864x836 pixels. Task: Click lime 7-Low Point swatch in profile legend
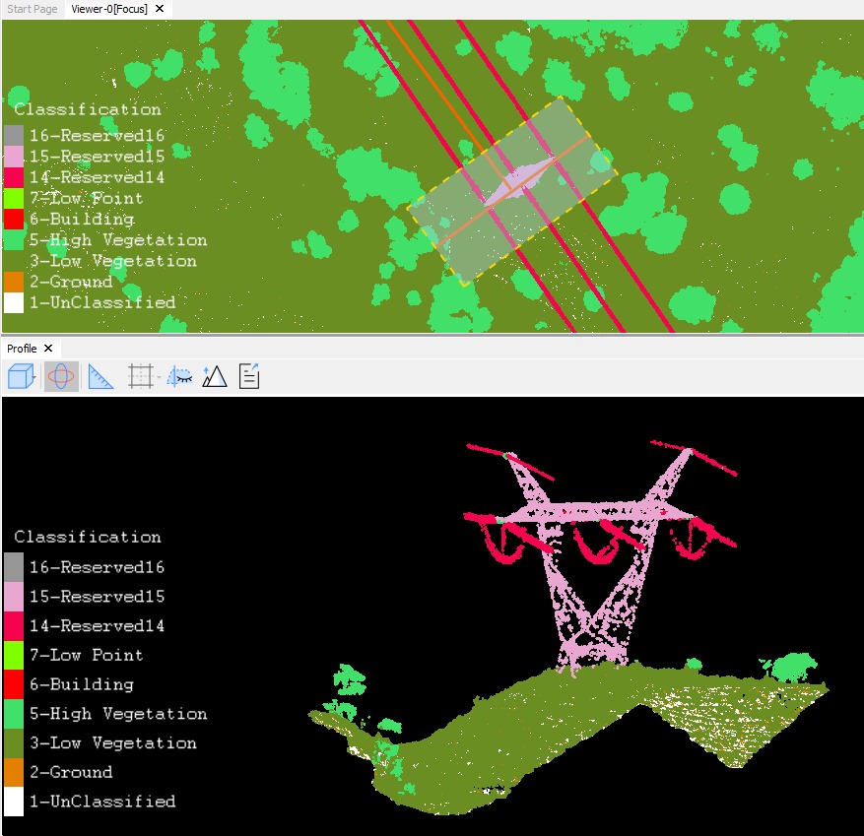pyautogui.click(x=14, y=655)
